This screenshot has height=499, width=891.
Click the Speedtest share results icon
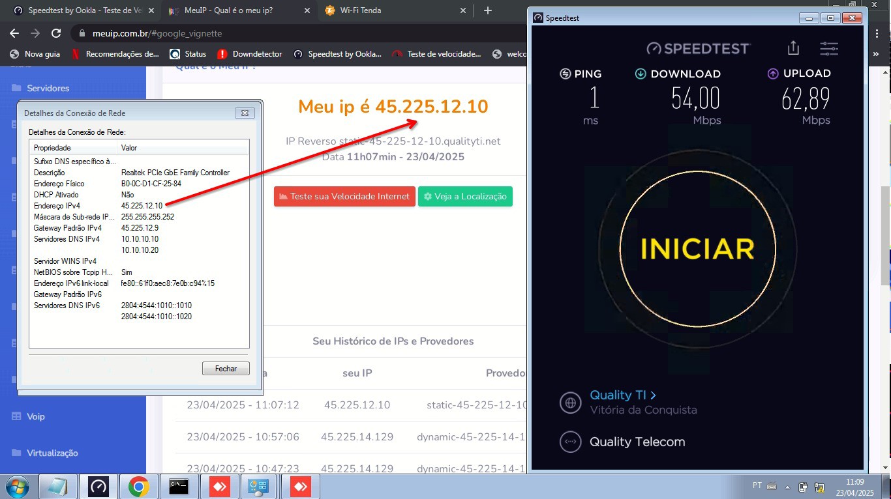pos(793,48)
